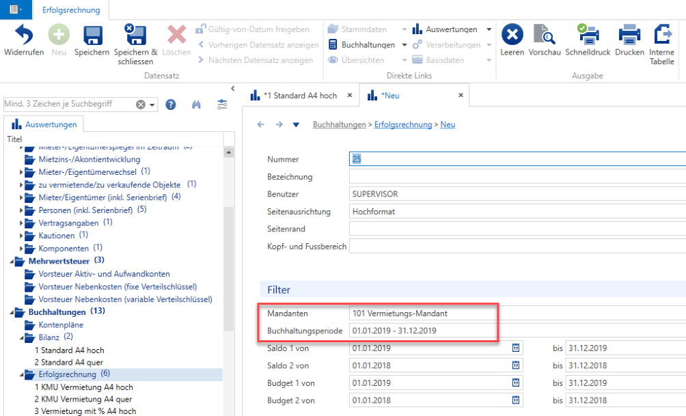The height and width of the screenshot is (416, 686).
Task: Open calendar picker for Saldo 2 von
Action: coord(516,365)
